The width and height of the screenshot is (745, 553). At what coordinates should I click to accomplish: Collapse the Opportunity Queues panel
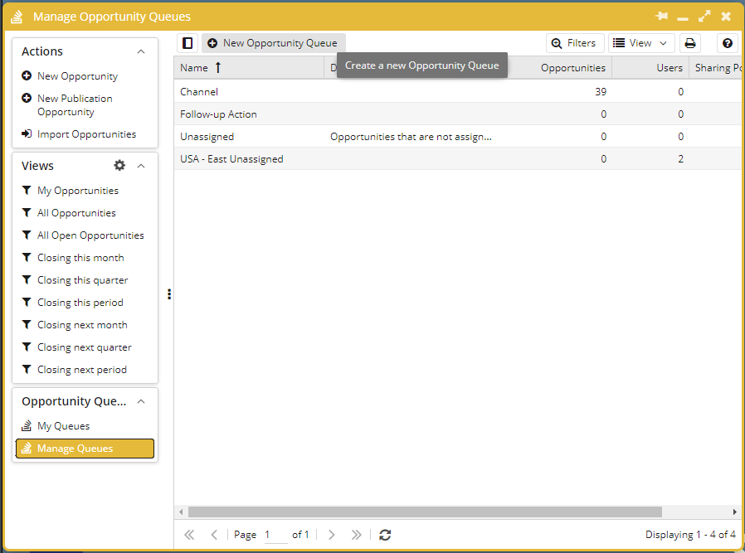(139, 400)
